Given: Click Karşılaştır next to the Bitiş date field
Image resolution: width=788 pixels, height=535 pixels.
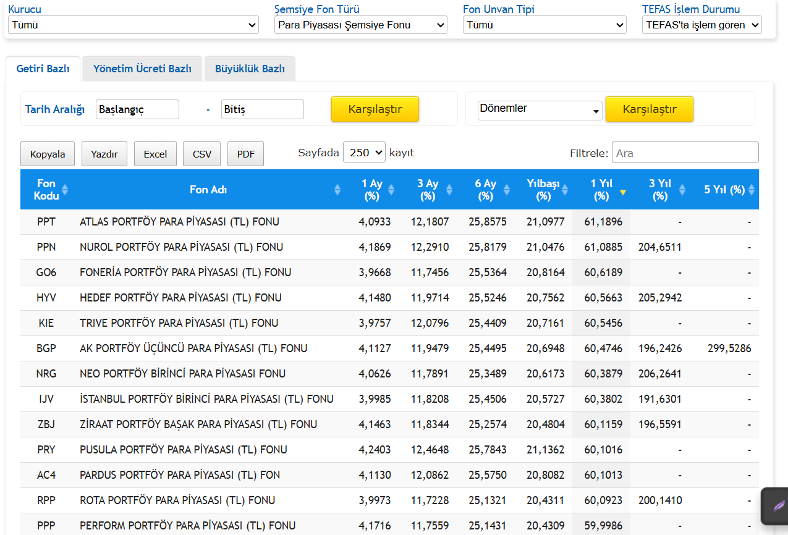Looking at the screenshot, I should 375,109.
